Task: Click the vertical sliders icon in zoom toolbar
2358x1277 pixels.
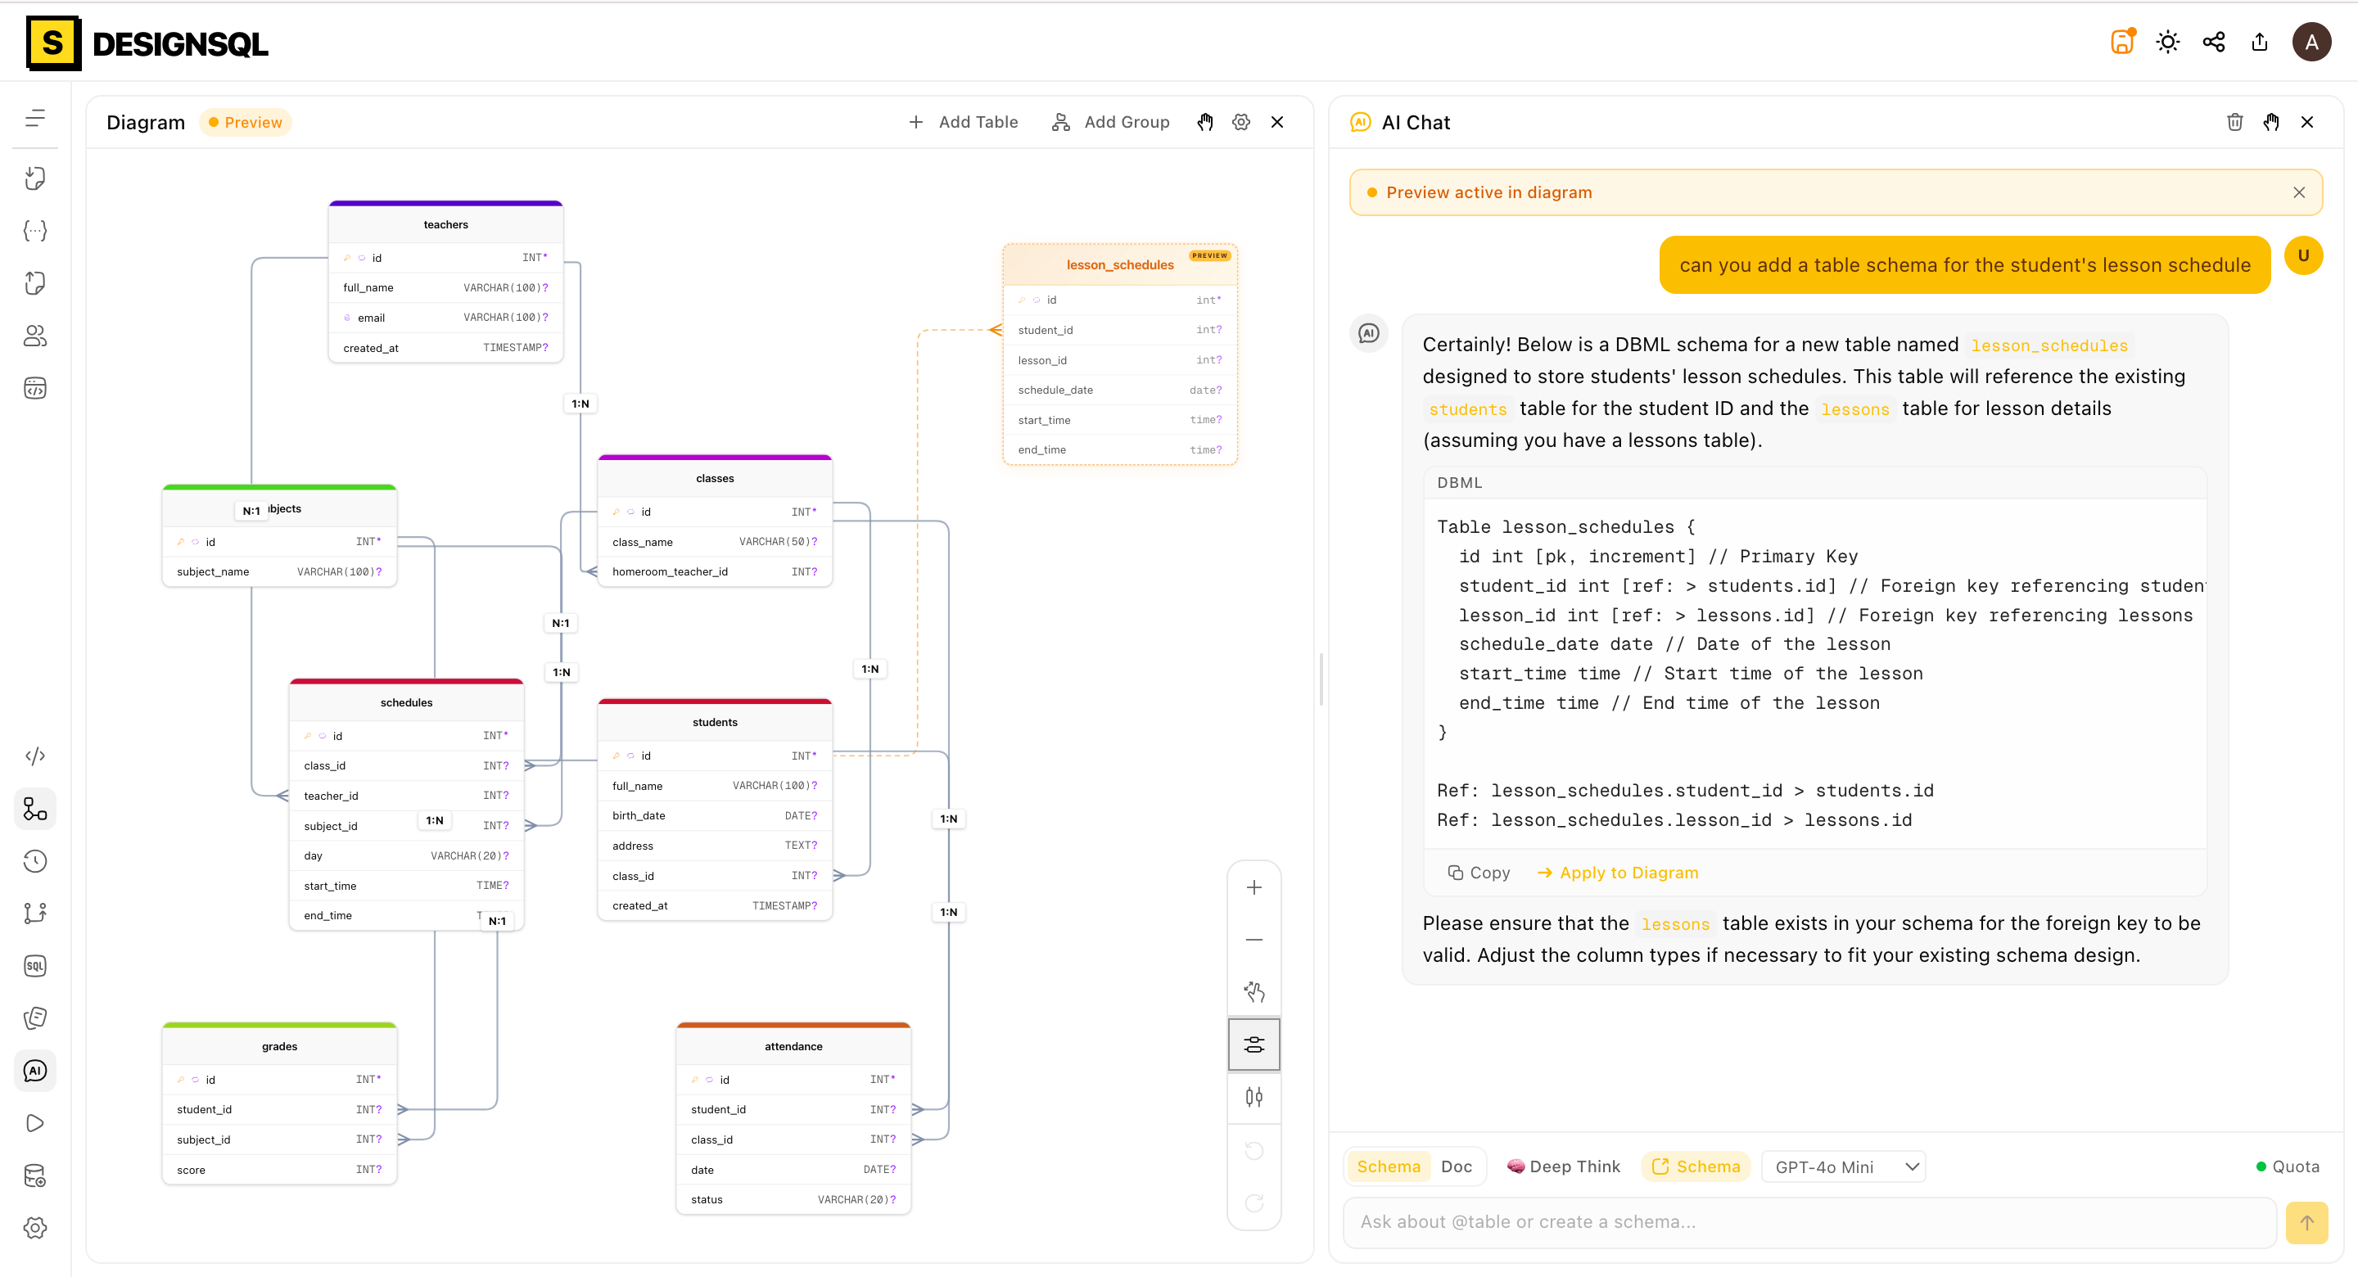Action: click(1254, 1097)
